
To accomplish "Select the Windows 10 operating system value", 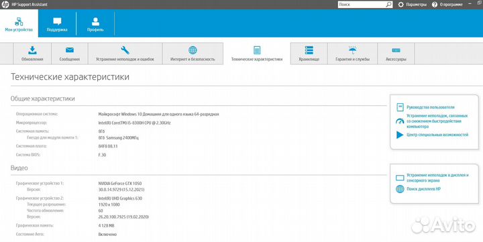I will 158,114.
